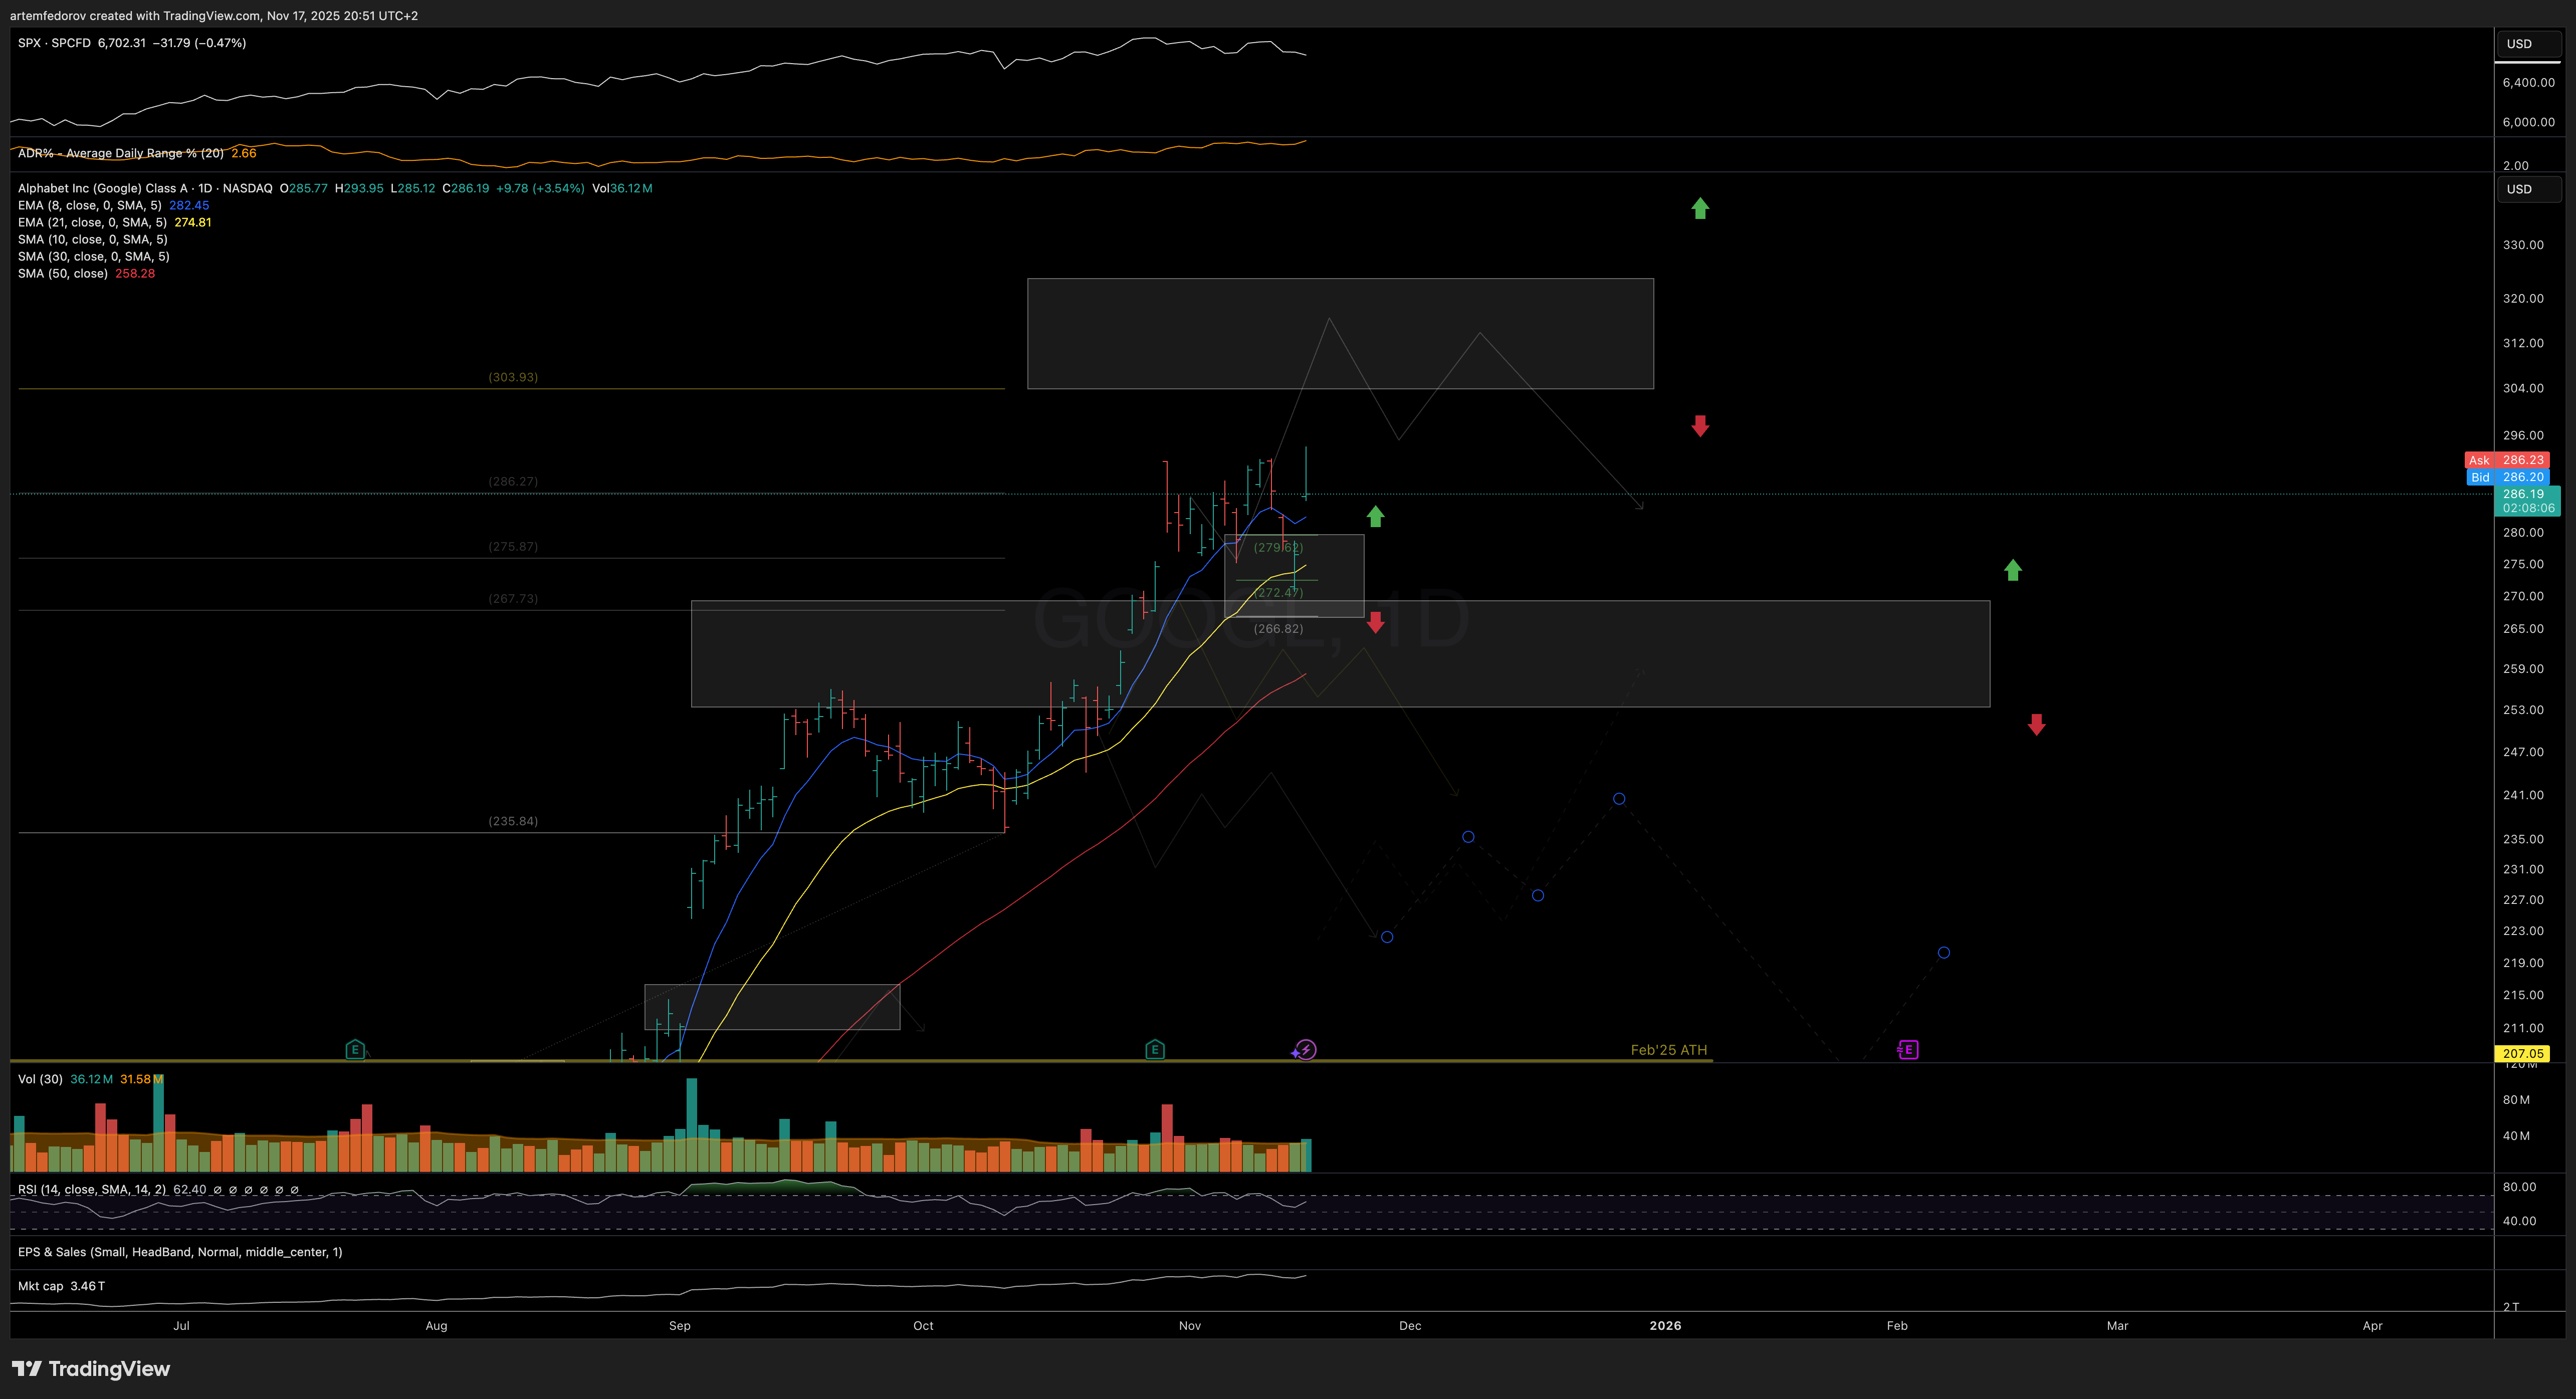Viewport: 2576px width, 1399px height.
Task: Click the (303.93) horizontal line label
Action: (513, 377)
